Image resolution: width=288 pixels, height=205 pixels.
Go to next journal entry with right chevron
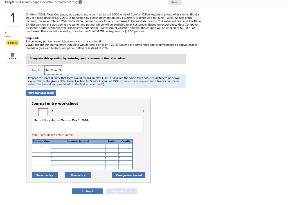(x=144, y=111)
